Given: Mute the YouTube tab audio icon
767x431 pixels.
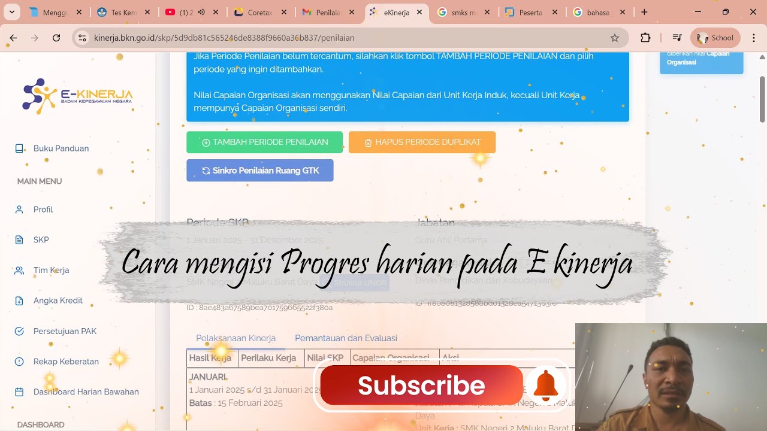Looking at the screenshot, I should click(201, 12).
